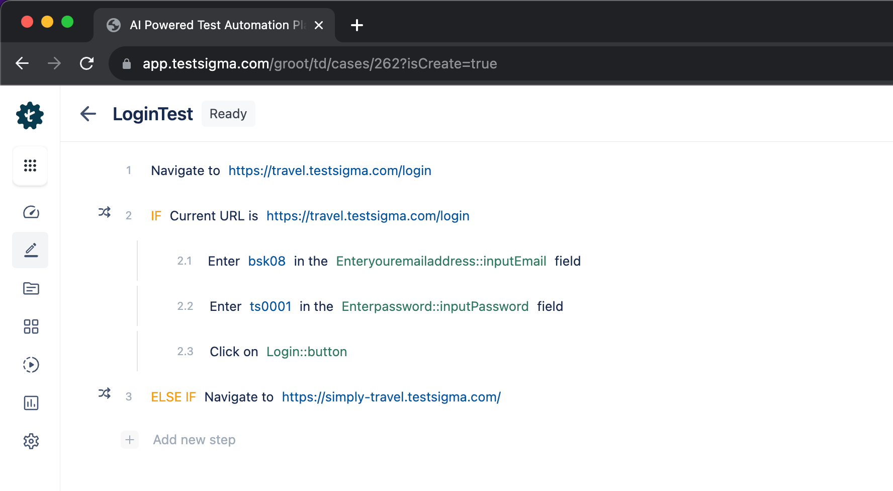Click browser forward arrow
Screen dimensions: 893x491
tap(54, 63)
